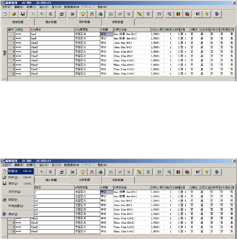
Task: Switch to 贴片数据 tab in lower window
Action: 51,180
